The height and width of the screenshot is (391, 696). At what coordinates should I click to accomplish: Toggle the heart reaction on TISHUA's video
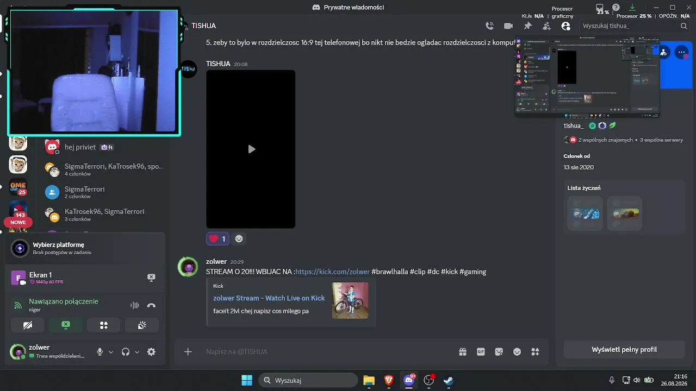[217, 238]
